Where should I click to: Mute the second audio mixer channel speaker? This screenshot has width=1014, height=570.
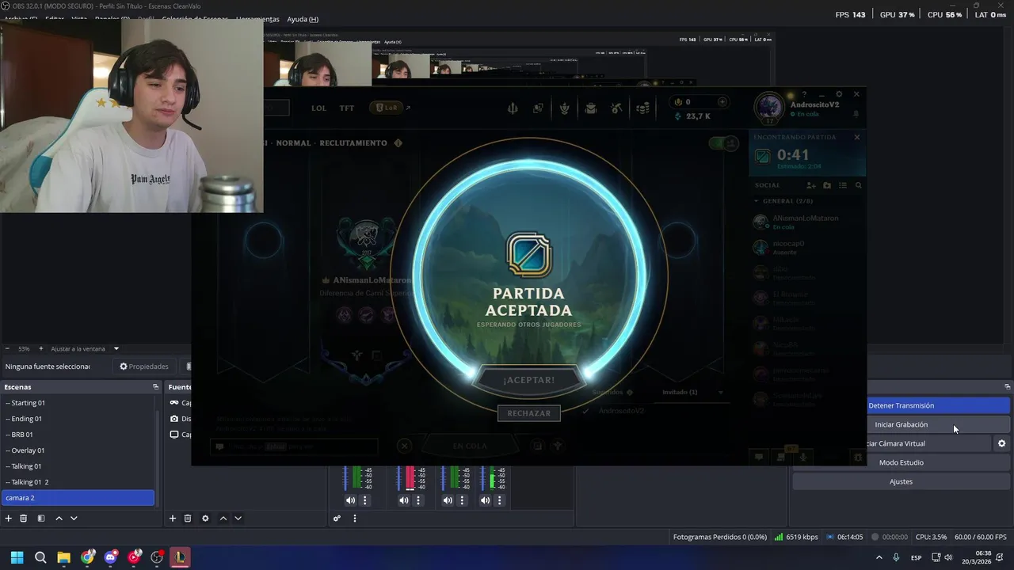404,500
